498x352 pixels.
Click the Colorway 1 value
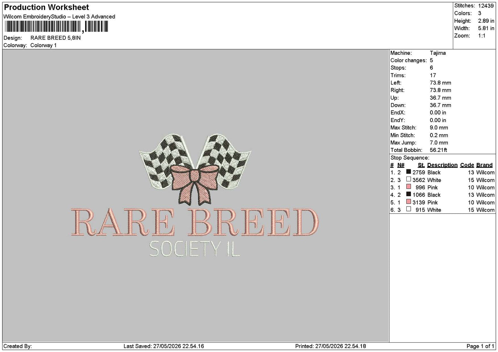43,45
